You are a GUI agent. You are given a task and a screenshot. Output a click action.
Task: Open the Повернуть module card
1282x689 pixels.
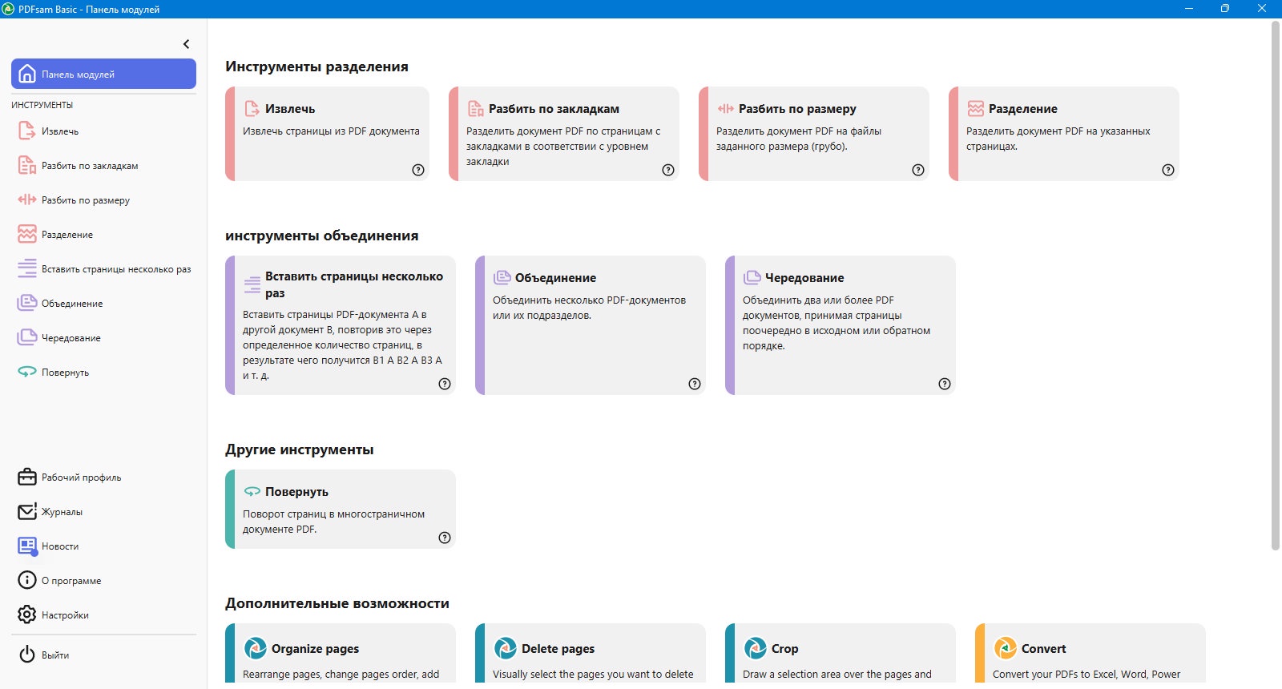point(341,509)
